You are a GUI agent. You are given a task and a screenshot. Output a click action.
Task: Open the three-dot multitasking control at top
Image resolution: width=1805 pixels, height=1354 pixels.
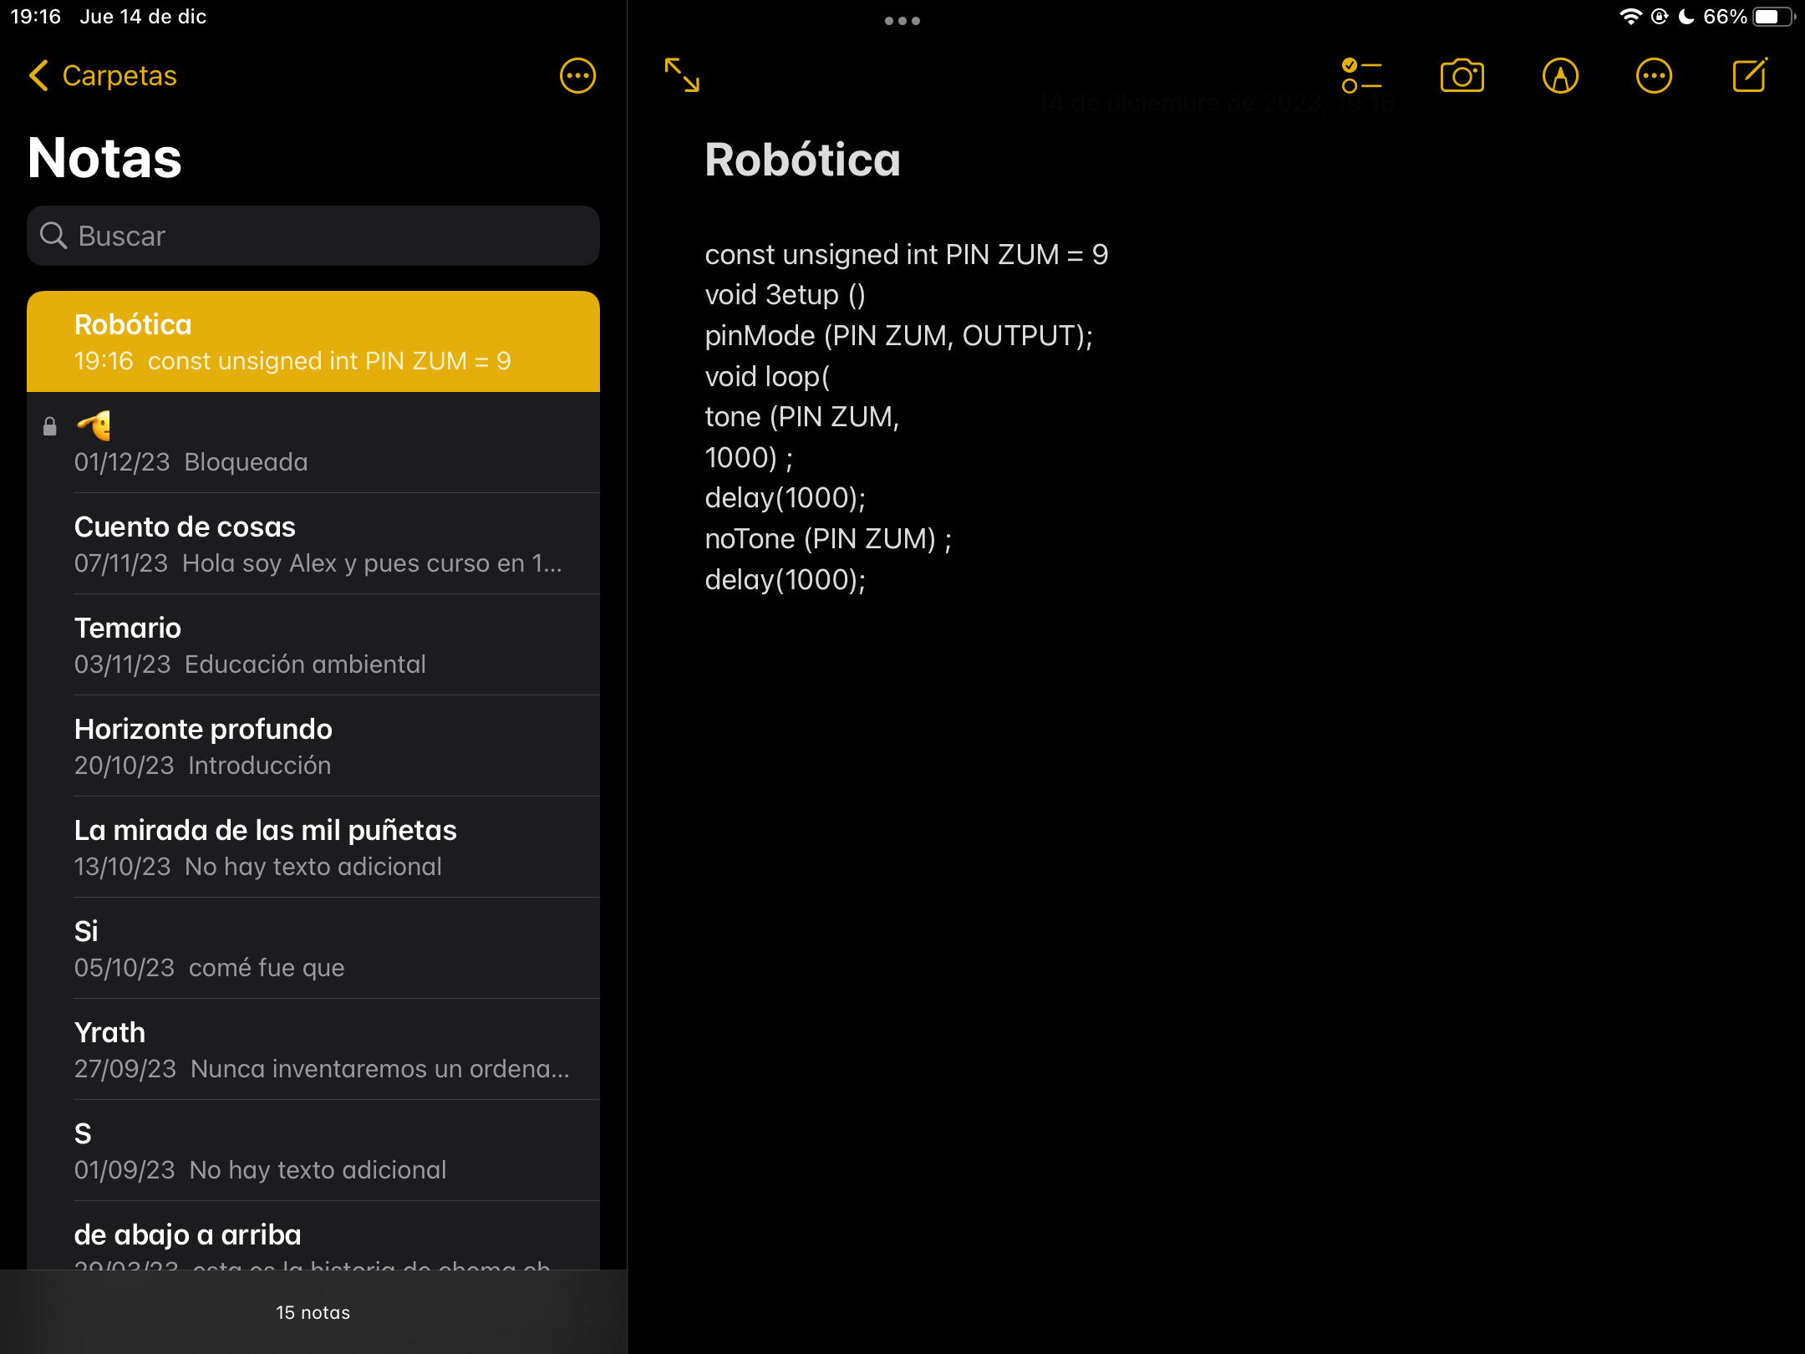pyautogui.click(x=902, y=21)
